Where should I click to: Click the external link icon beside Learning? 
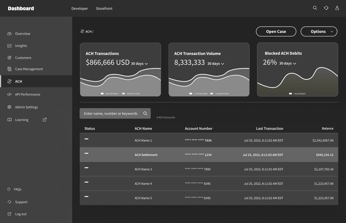(45, 120)
